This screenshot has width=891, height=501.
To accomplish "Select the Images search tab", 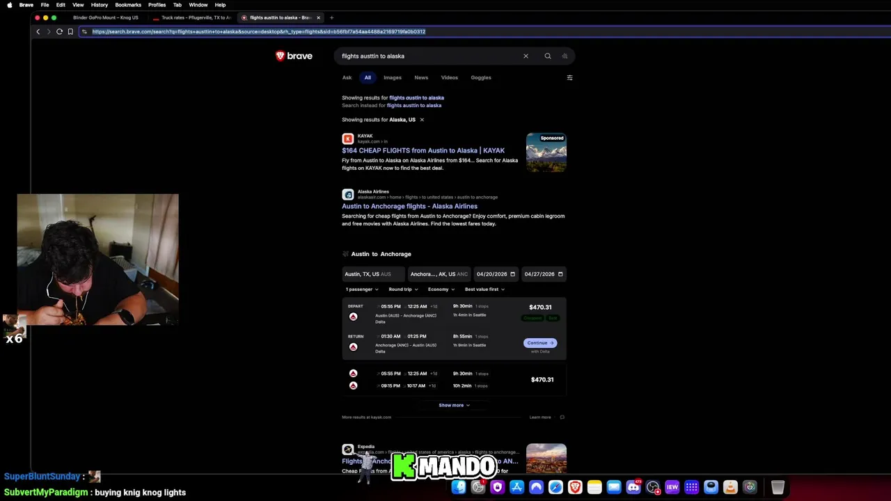I will tap(393, 77).
